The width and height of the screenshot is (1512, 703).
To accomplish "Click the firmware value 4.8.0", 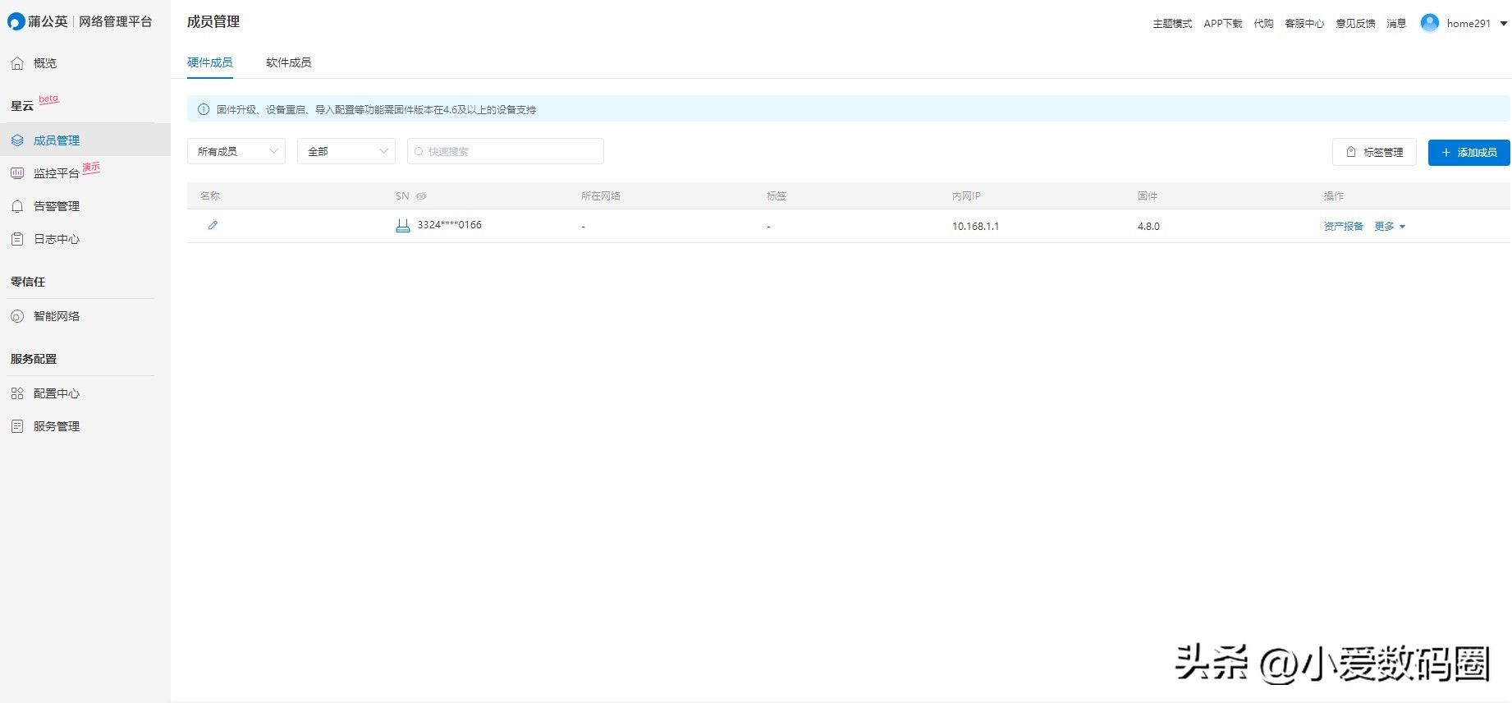I will pyautogui.click(x=1148, y=227).
